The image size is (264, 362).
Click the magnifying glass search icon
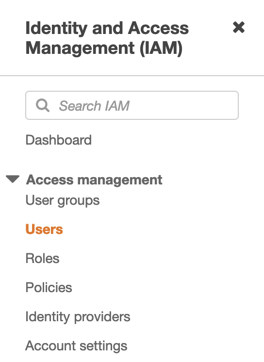43,105
